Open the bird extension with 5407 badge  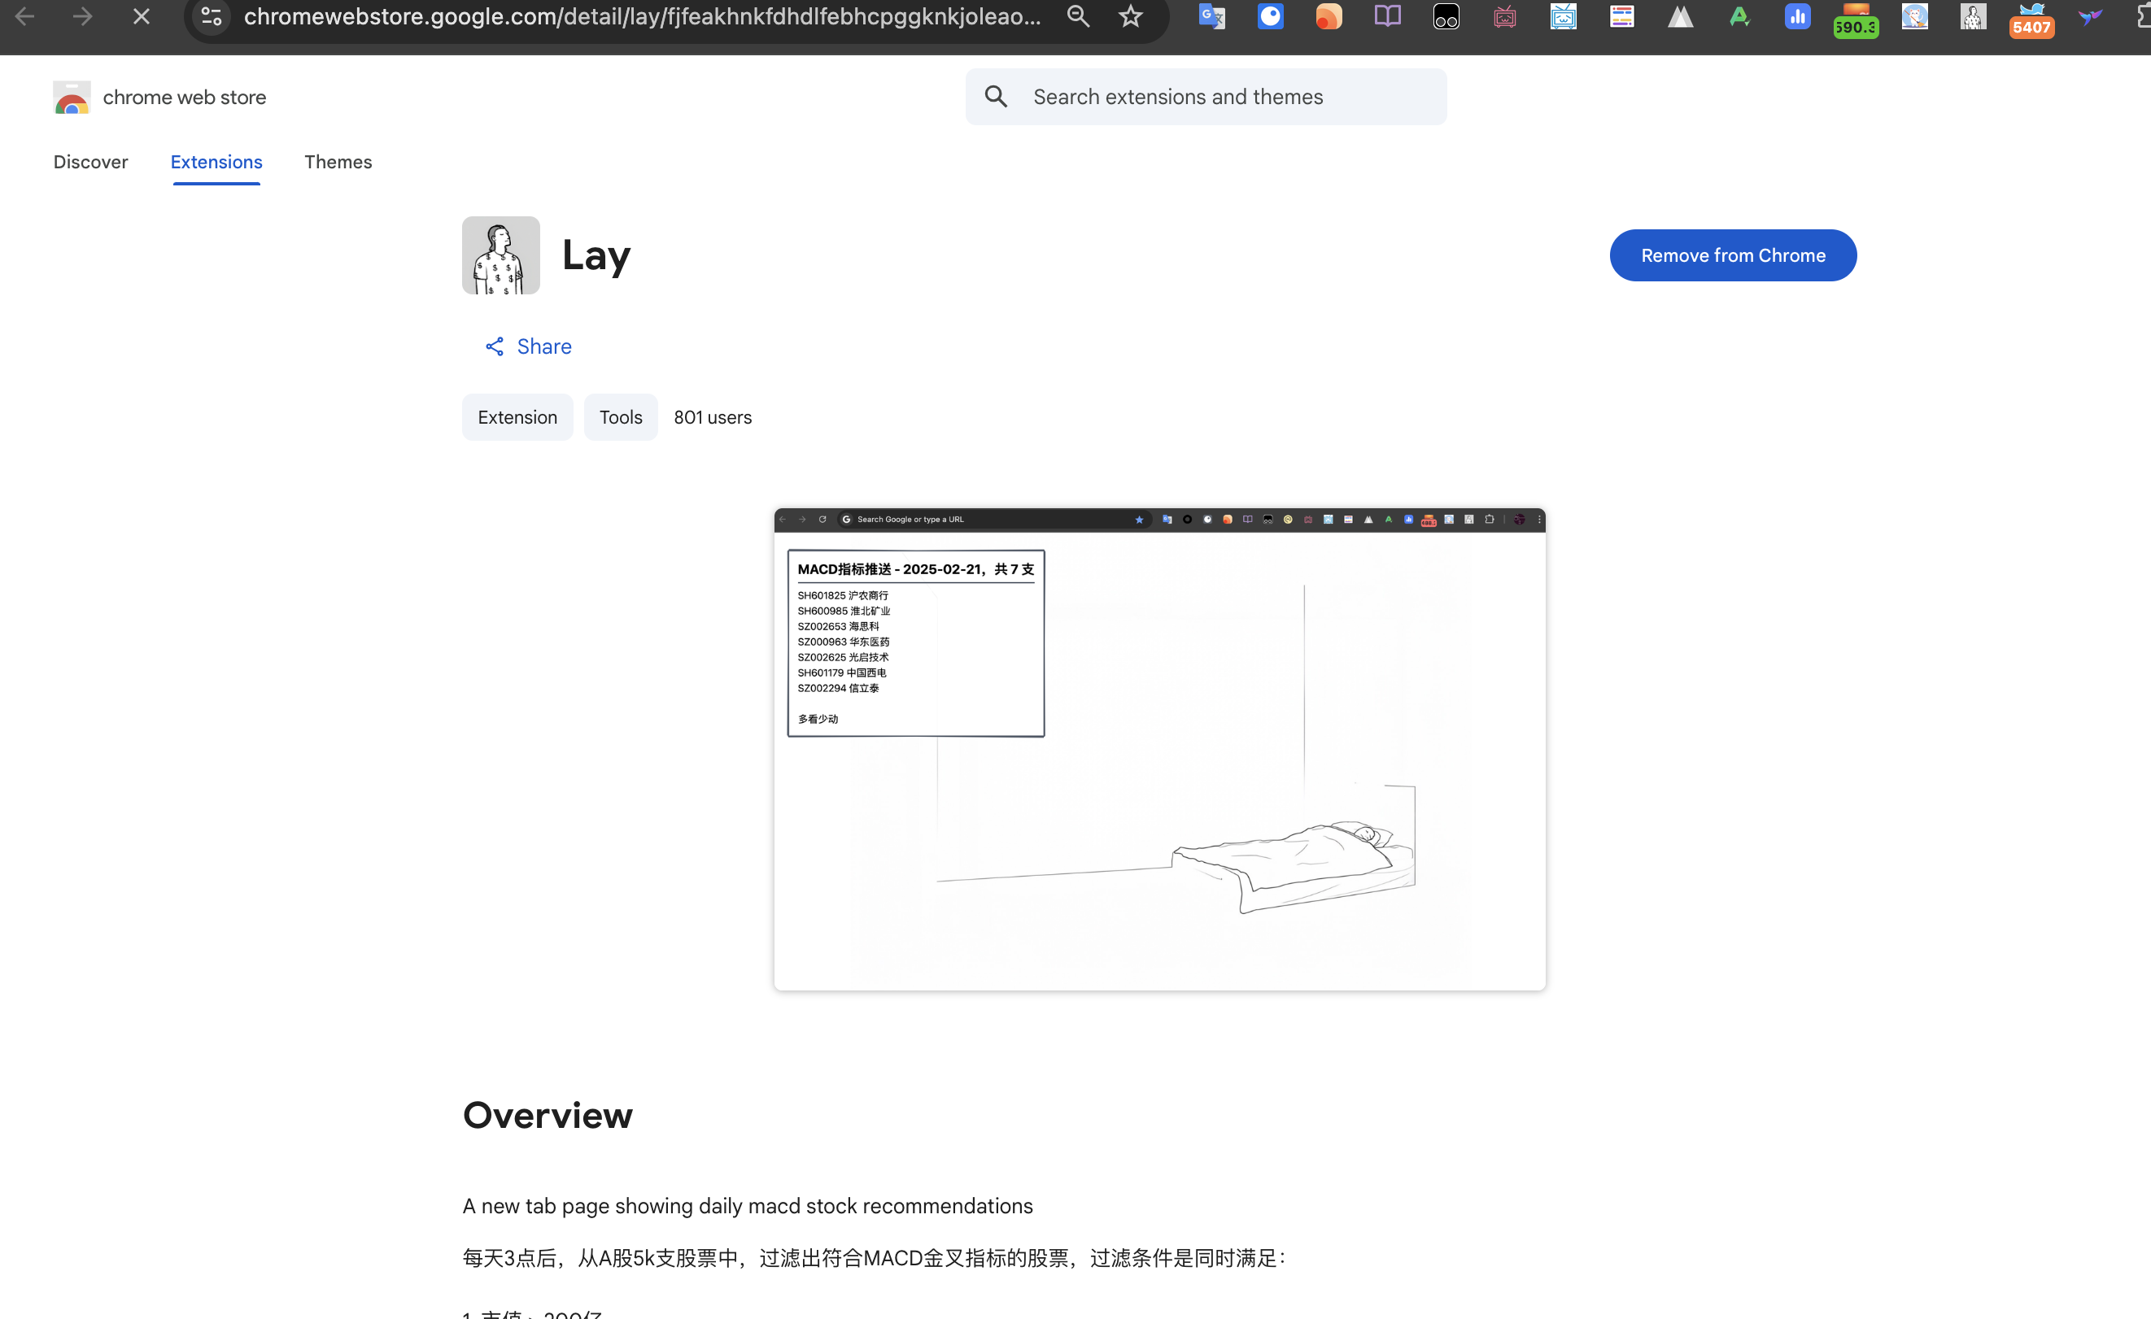[x=2031, y=20]
